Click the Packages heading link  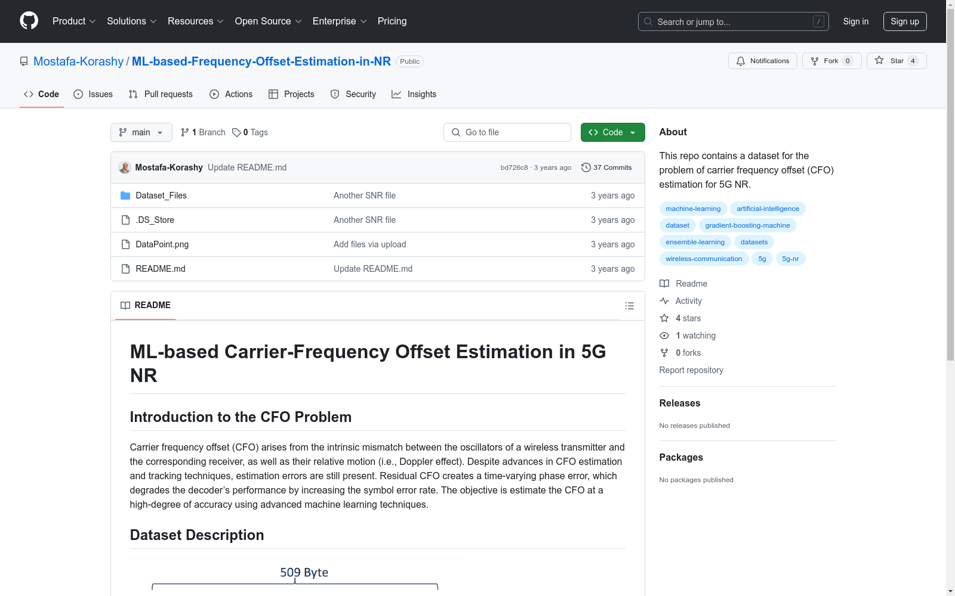coord(681,457)
